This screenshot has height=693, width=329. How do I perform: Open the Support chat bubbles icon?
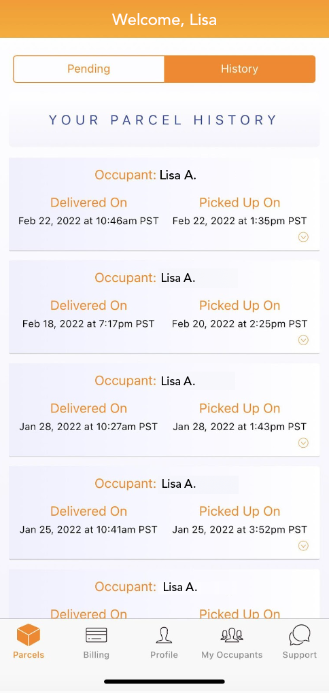[x=300, y=635]
